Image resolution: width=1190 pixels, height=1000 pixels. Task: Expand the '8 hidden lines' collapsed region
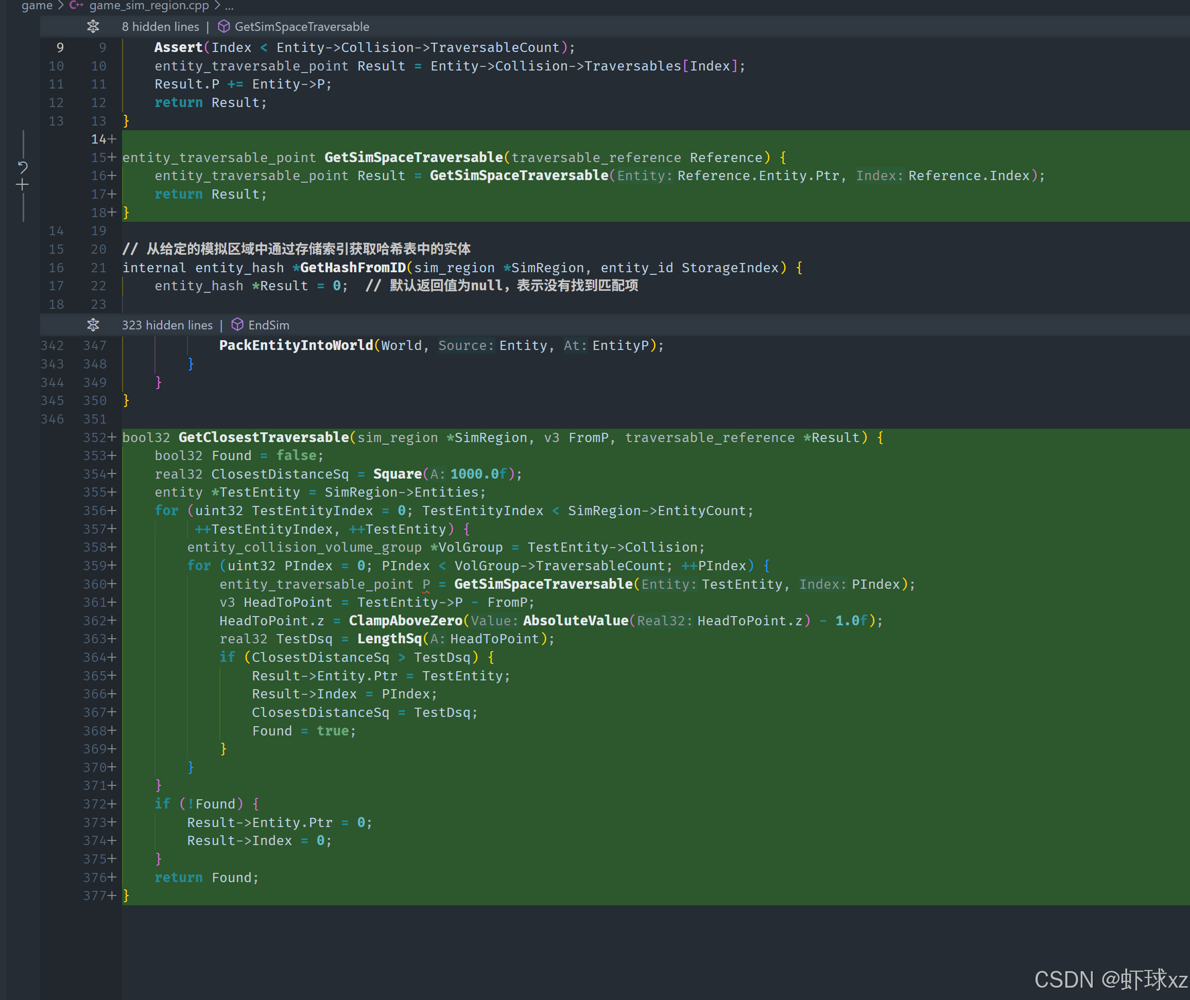click(x=161, y=27)
